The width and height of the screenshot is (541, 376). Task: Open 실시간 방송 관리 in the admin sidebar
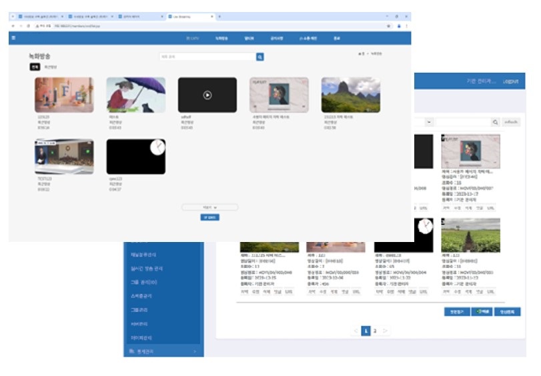pyautogui.click(x=147, y=269)
